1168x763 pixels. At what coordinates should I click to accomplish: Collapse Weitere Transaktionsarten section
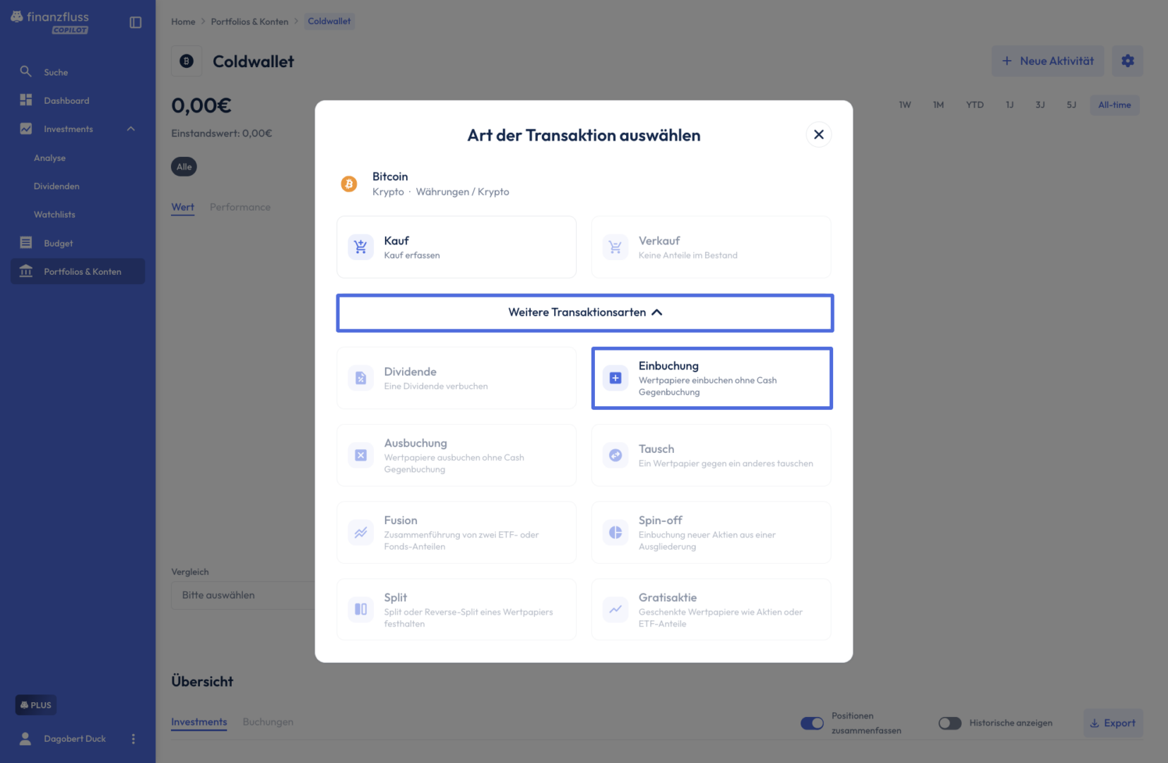point(585,312)
